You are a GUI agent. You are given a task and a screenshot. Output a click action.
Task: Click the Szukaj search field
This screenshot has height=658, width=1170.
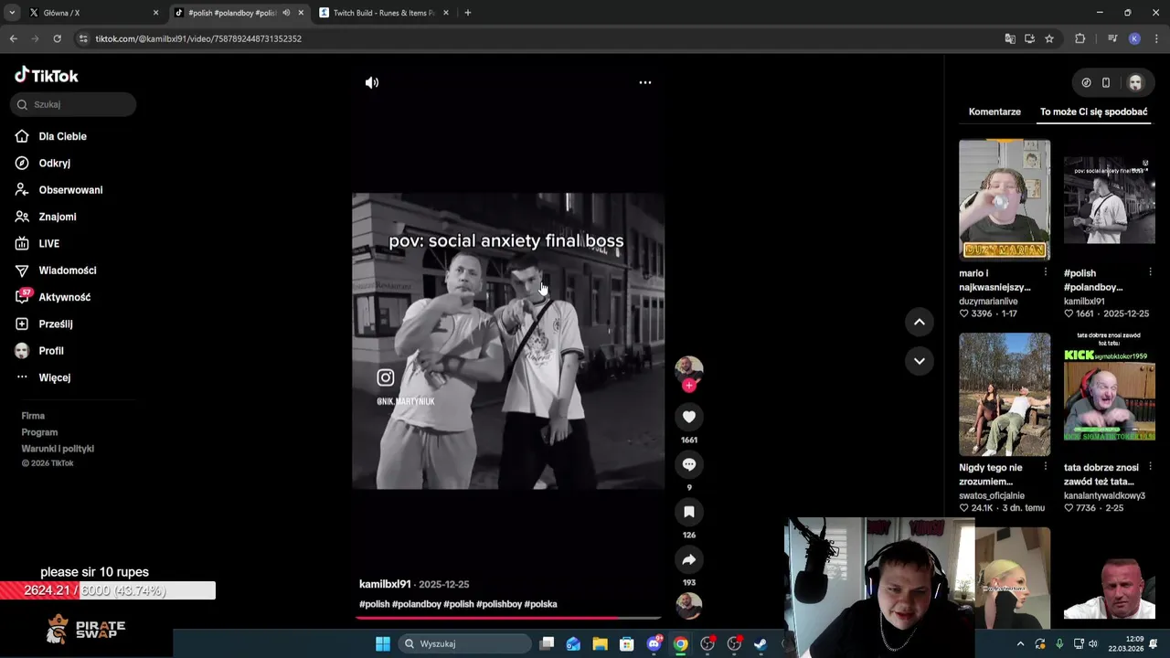(x=73, y=104)
